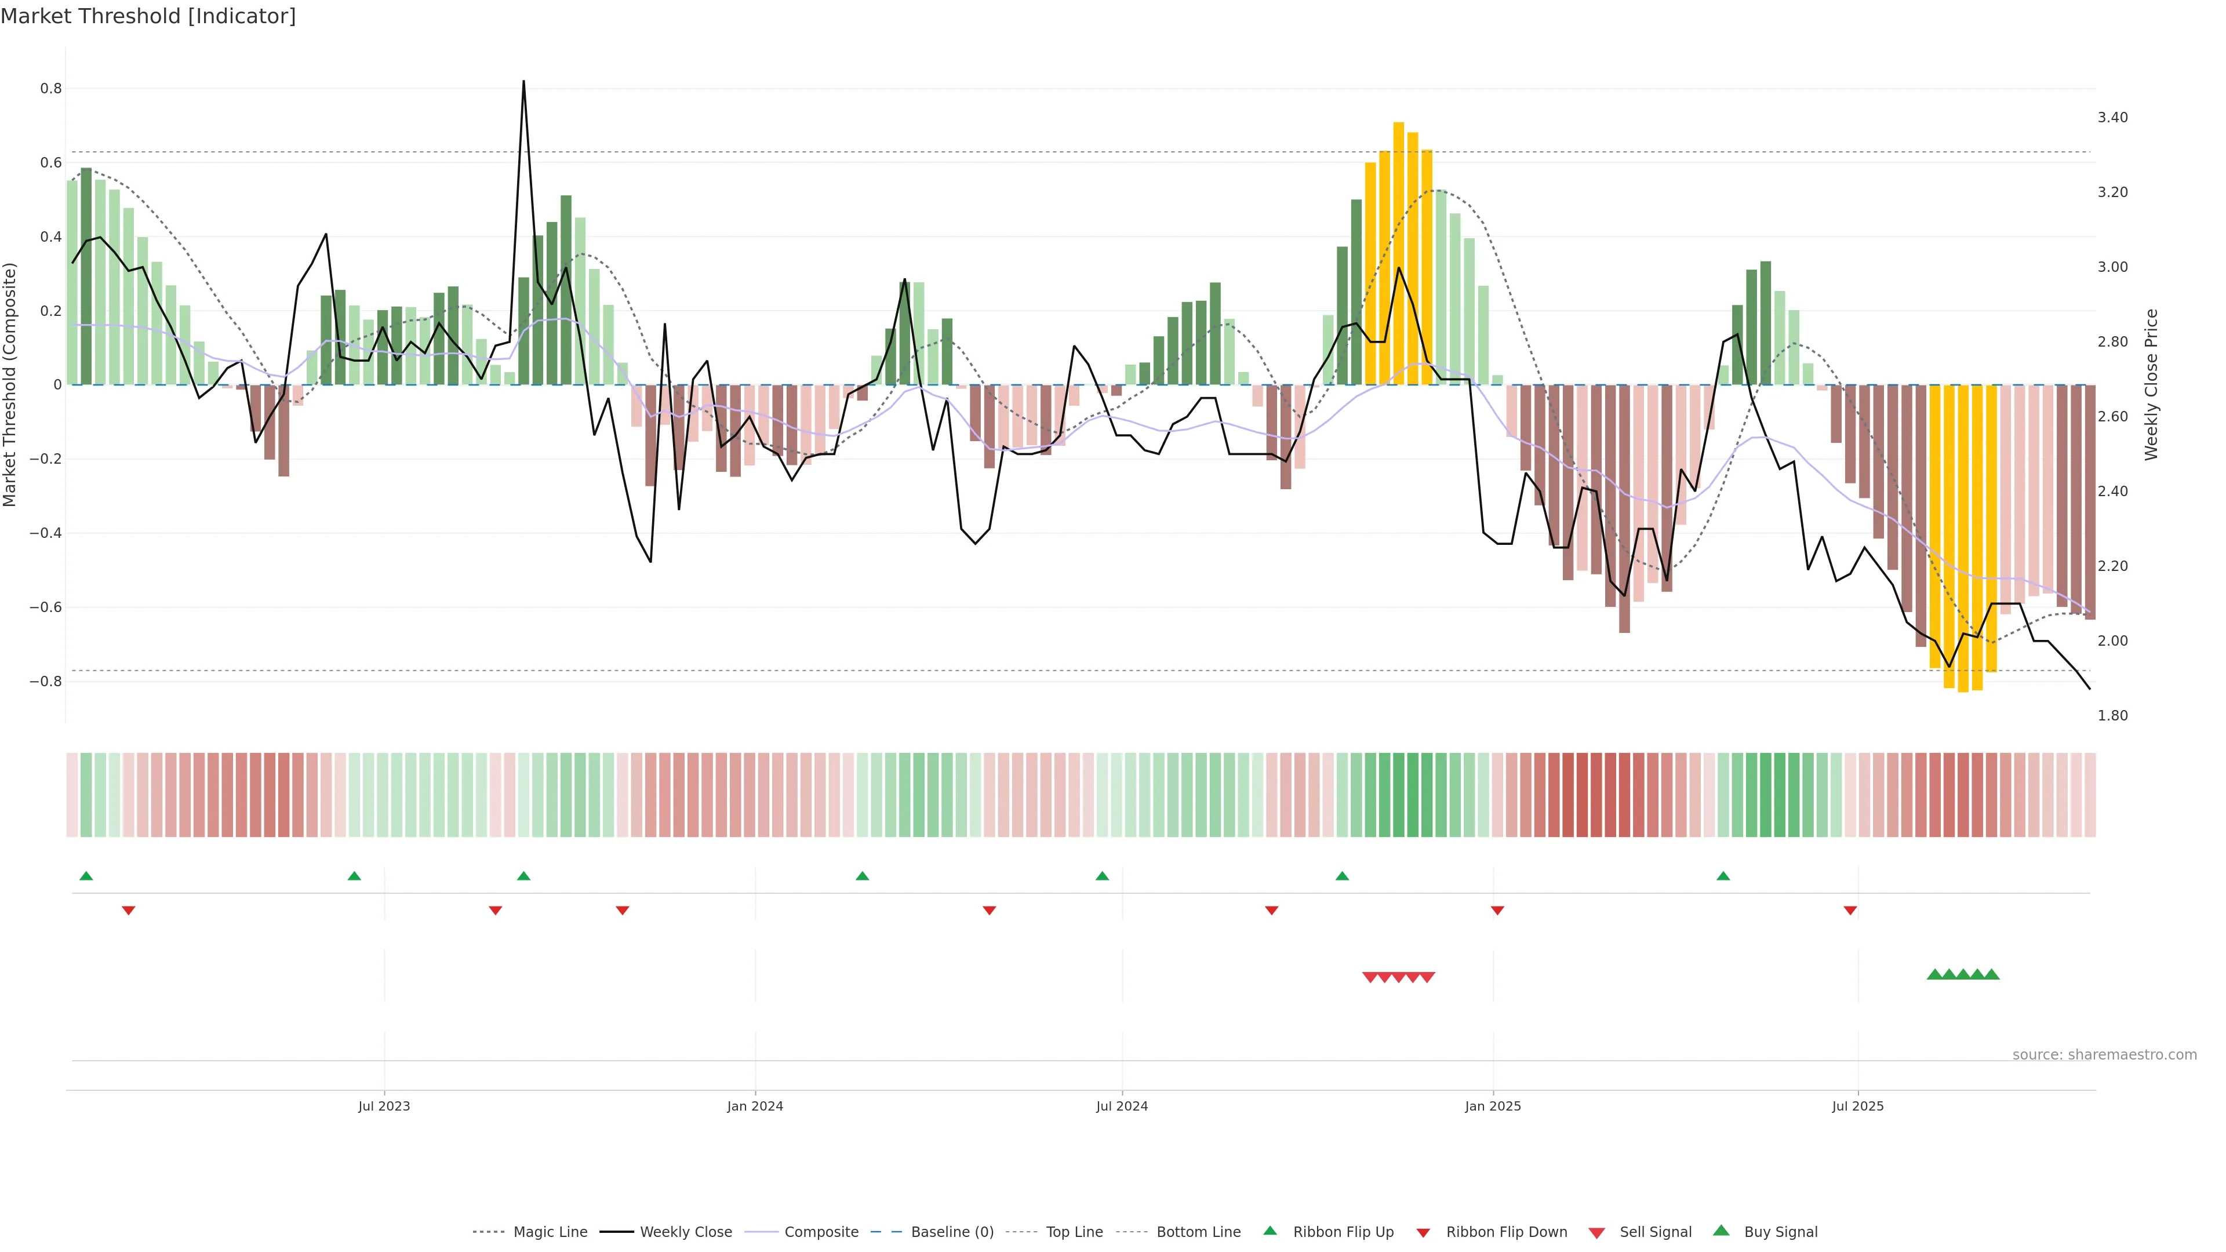Click the first green Buy Signal triangle in the cluster
Screen dimensions: 2226x1252
1935,974
